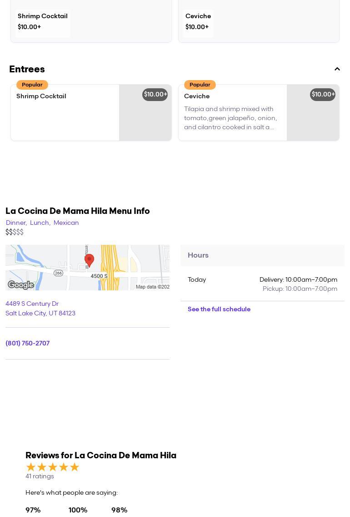Click the $10.00+ price badge on Shrimp Cocktail entree
Screen dimensions: 350x517
155,95
